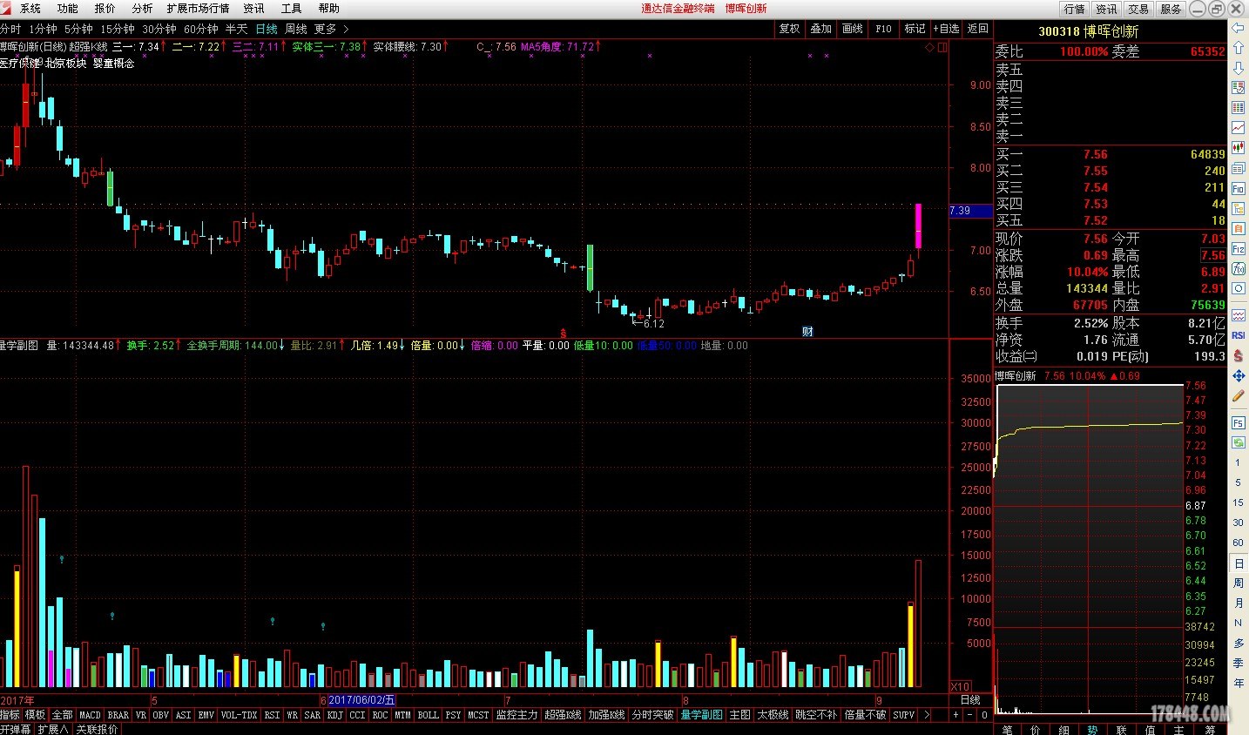Choose 季 quarterly period in sidebar

pyautogui.click(x=1238, y=663)
